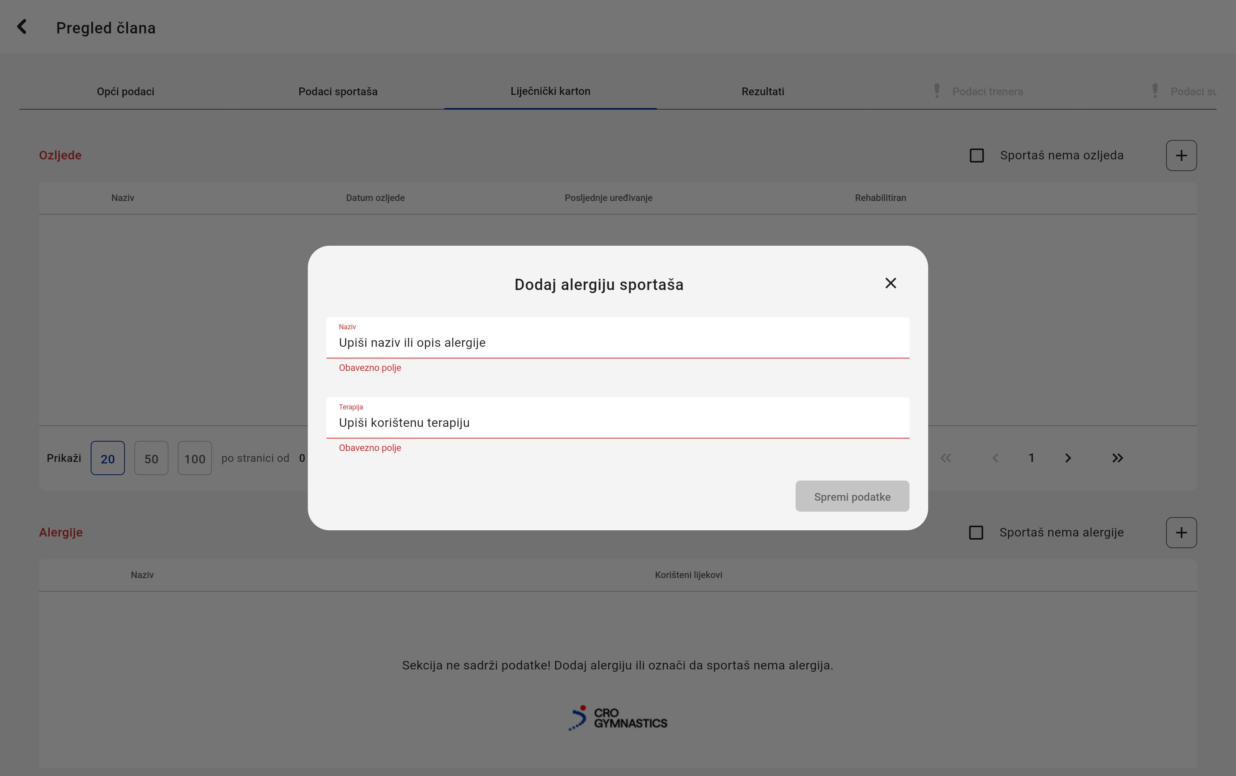Jump to the last page double arrow

(x=1117, y=458)
